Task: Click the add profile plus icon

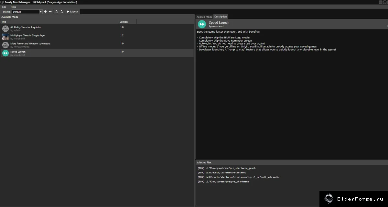Action: (45, 12)
